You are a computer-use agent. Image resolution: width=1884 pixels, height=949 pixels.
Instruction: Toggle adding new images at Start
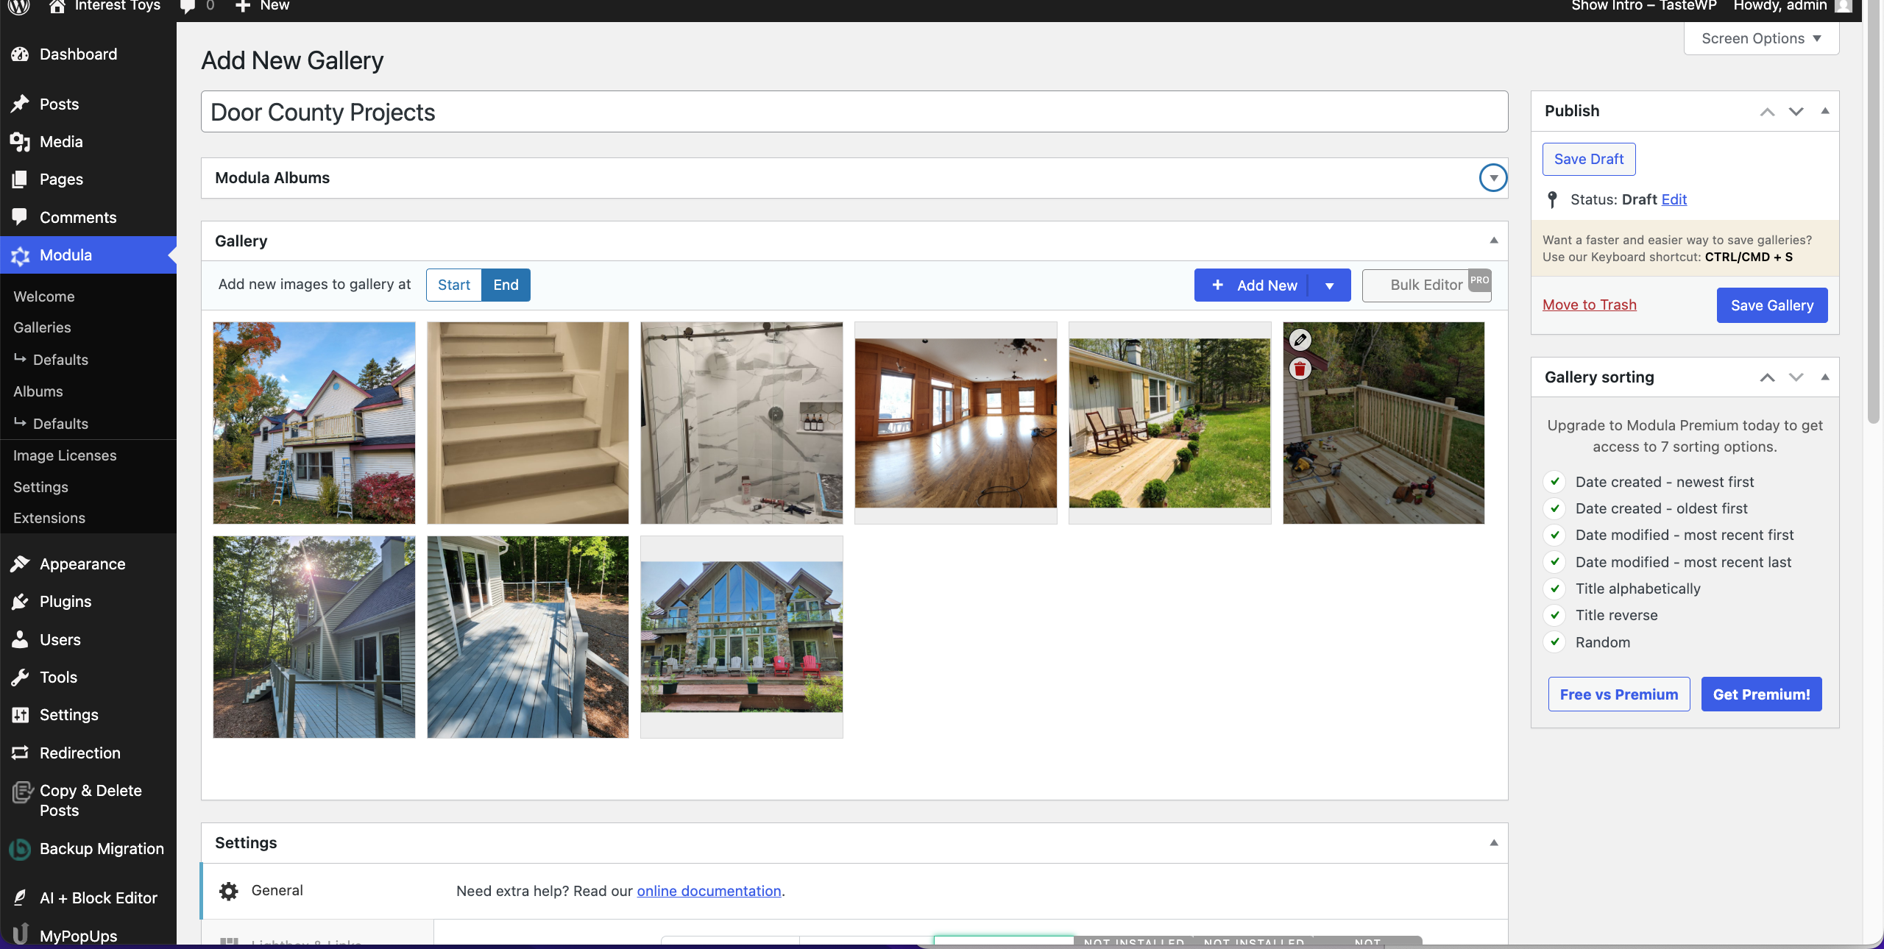click(453, 285)
